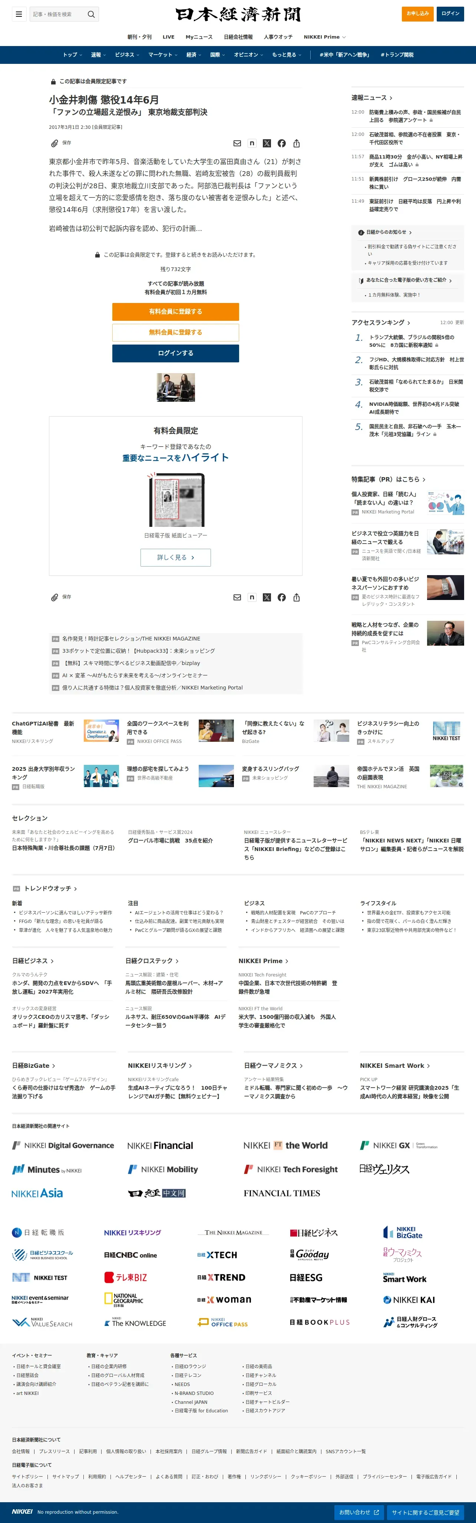Click the 日本経済新聞 masthead logo
Screen dimensions: 476x1523
click(x=238, y=14)
